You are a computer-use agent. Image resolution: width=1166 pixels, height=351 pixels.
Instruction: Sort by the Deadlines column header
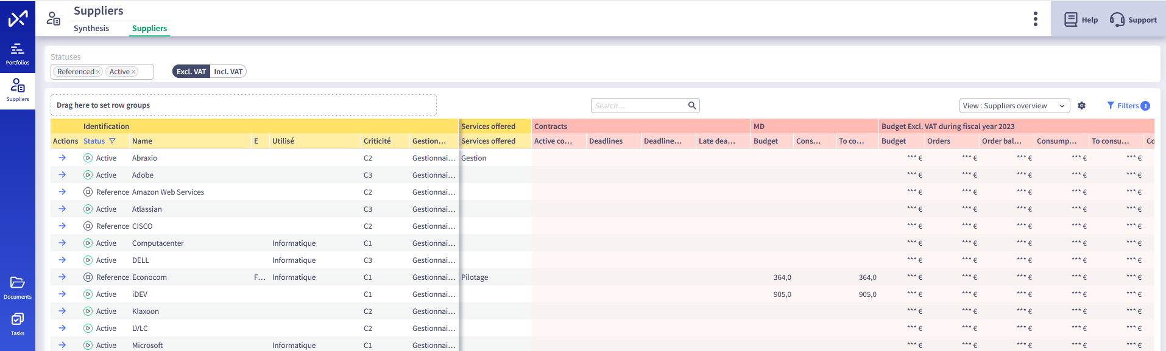point(614,141)
